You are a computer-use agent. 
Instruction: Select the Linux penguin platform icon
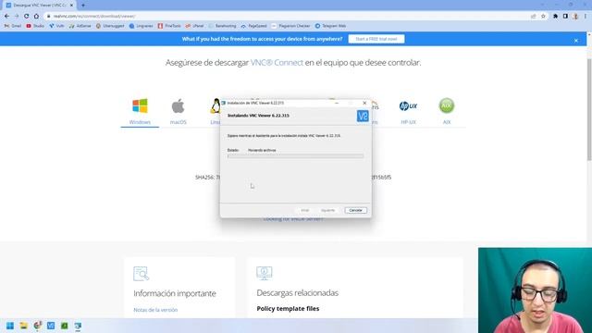(x=216, y=106)
